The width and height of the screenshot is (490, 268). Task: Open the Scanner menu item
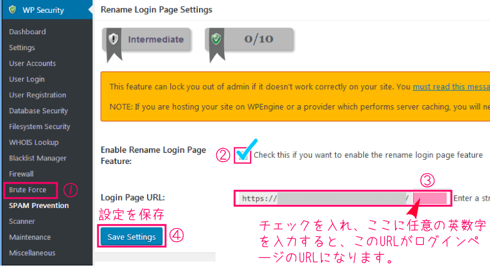tap(22, 221)
